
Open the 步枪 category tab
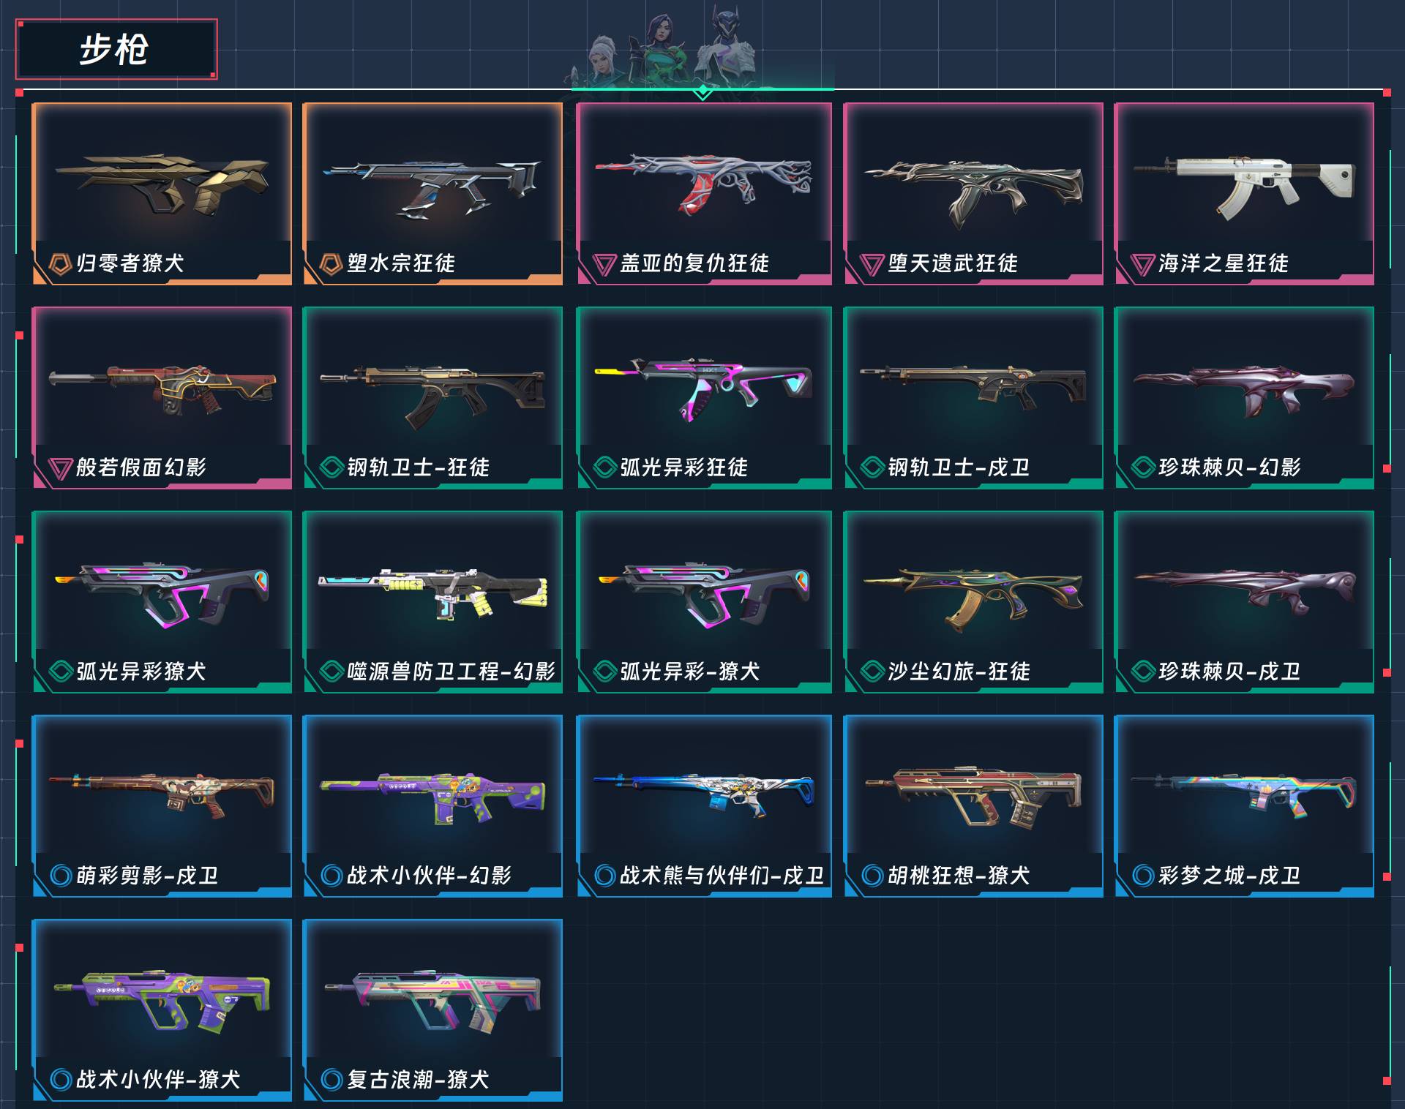pos(116,50)
